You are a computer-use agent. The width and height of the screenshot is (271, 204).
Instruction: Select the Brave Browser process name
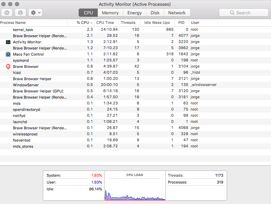(26, 67)
